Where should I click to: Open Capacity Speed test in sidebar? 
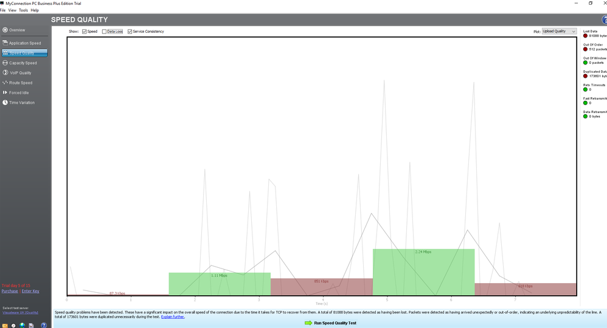point(19,63)
